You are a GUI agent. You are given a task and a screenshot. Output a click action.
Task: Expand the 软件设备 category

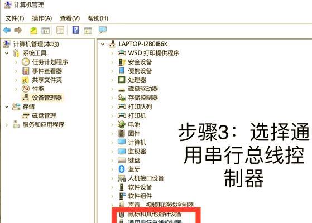(112, 187)
